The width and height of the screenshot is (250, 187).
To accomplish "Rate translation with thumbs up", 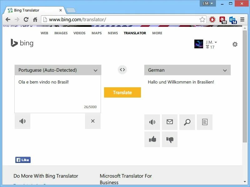I will click(x=152, y=139).
